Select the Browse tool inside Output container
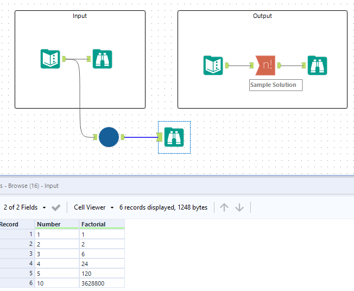The height and width of the screenshot is (291, 354). point(317,65)
